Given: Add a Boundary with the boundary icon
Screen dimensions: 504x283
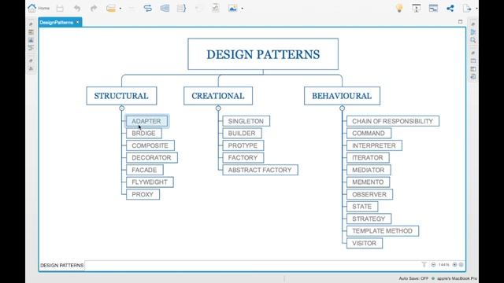Looking at the screenshot, I should point(165,9).
